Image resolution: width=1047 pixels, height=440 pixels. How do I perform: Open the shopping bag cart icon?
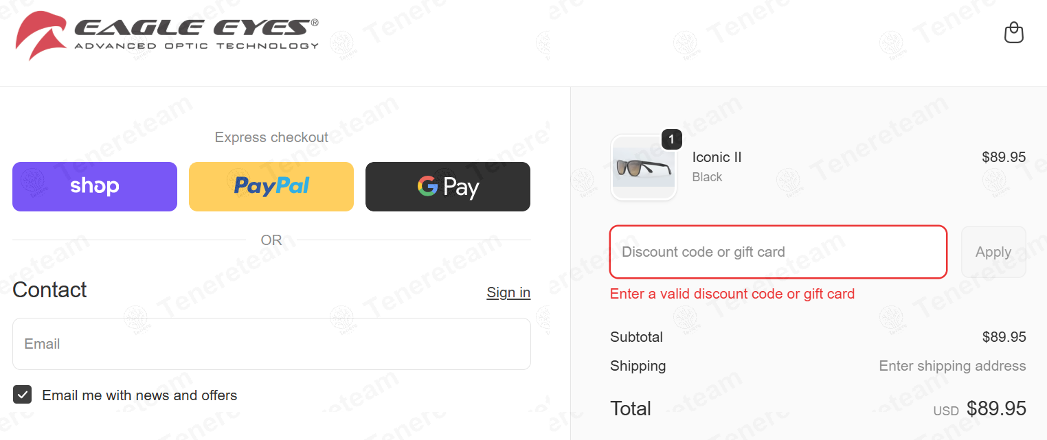coord(1013,33)
